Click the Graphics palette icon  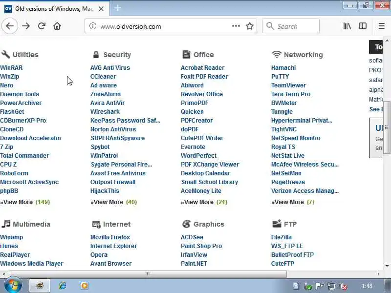tap(186, 224)
